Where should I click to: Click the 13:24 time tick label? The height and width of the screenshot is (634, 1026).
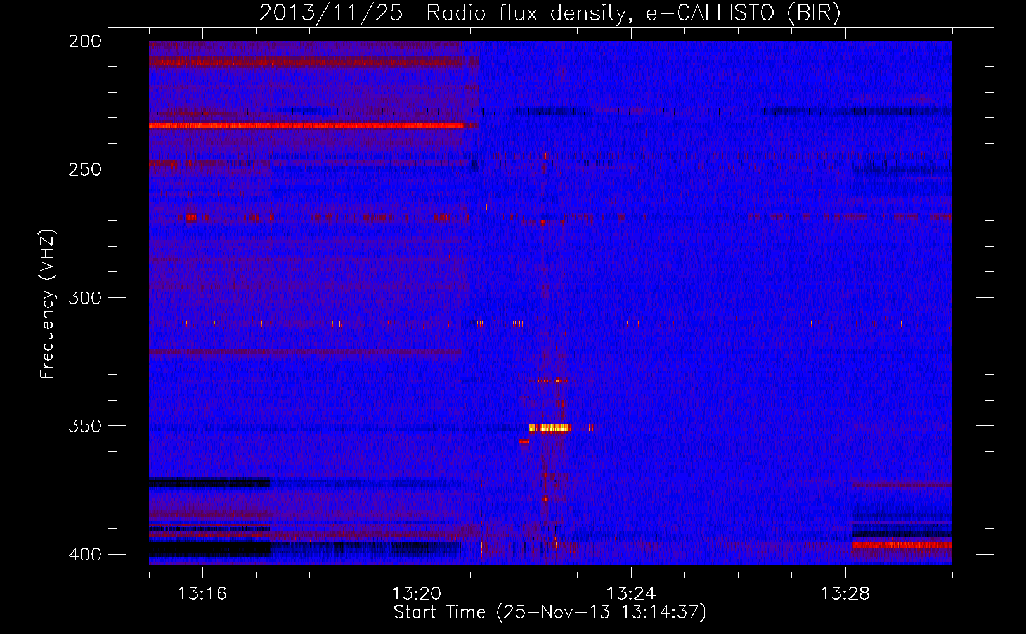(x=631, y=593)
